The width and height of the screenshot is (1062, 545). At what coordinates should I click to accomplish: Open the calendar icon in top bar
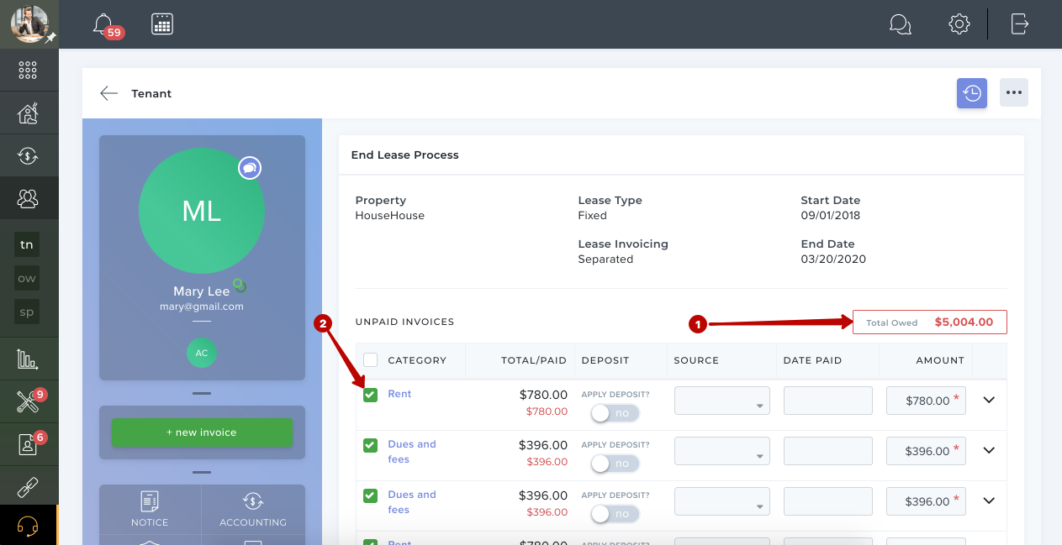pos(162,24)
